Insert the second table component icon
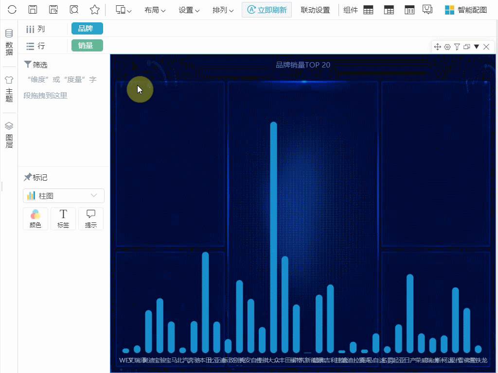Viewport: 498px width, 373px height. pyautogui.click(x=389, y=10)
